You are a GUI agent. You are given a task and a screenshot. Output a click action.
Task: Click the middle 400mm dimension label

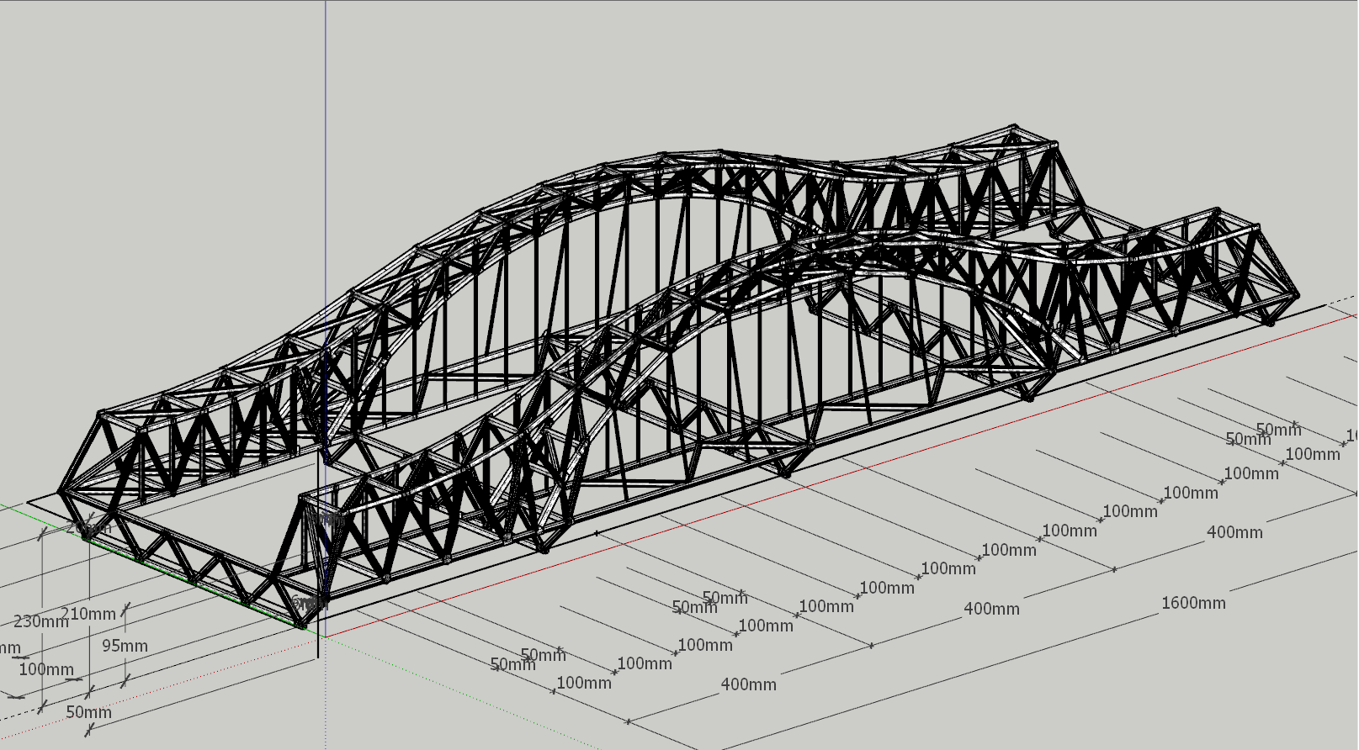991,609
